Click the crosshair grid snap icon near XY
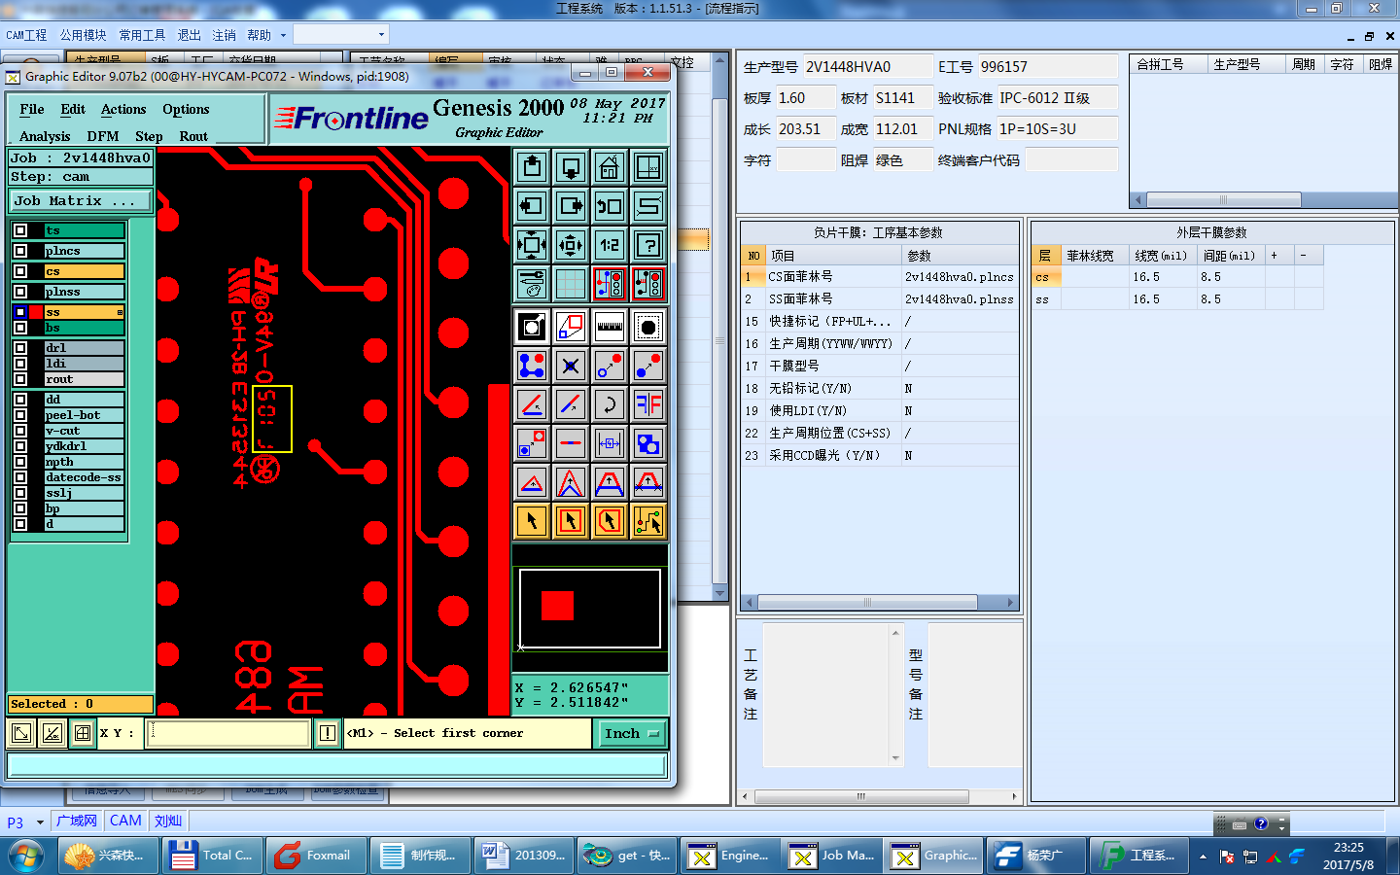Image resolution: width=1400 pixels, height=875 pixels. 83,733
